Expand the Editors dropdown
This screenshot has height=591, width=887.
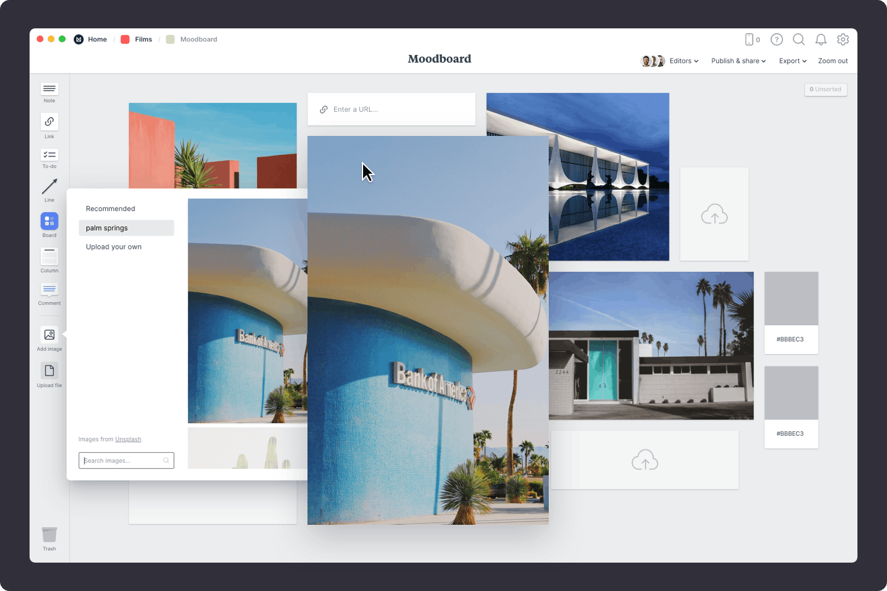[x=684, y=61]
